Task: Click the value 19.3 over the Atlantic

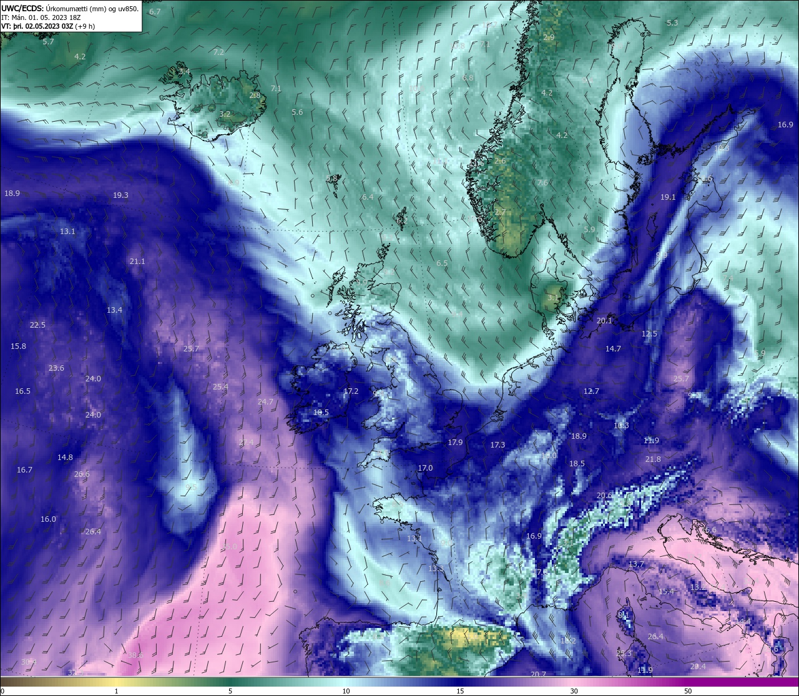Action: [x=120, y=195]
